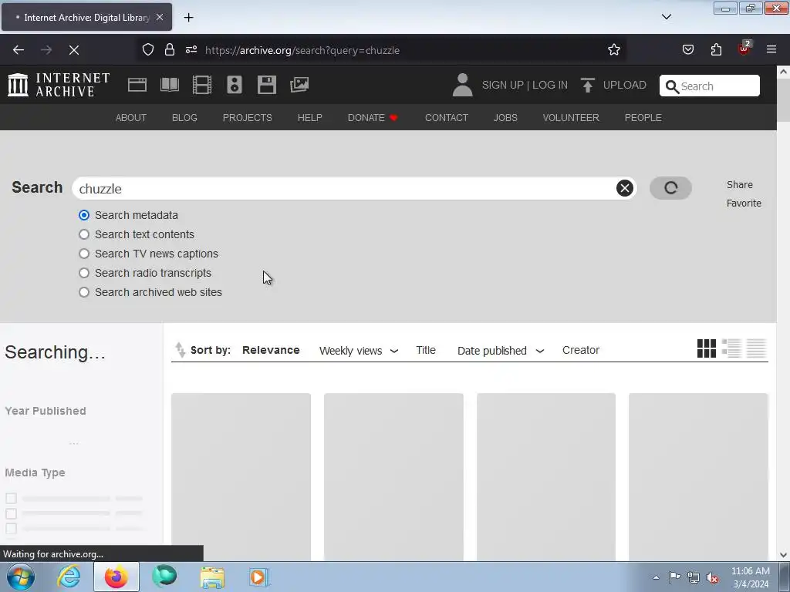Screen dimensions: 790x592
Task: Open the uBlock Origin extension icon
Action: [x=744, y=49]
